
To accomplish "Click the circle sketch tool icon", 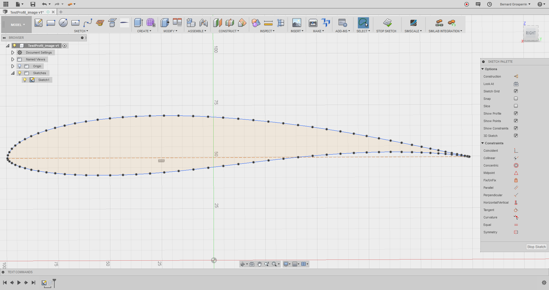I will point(63,23).
